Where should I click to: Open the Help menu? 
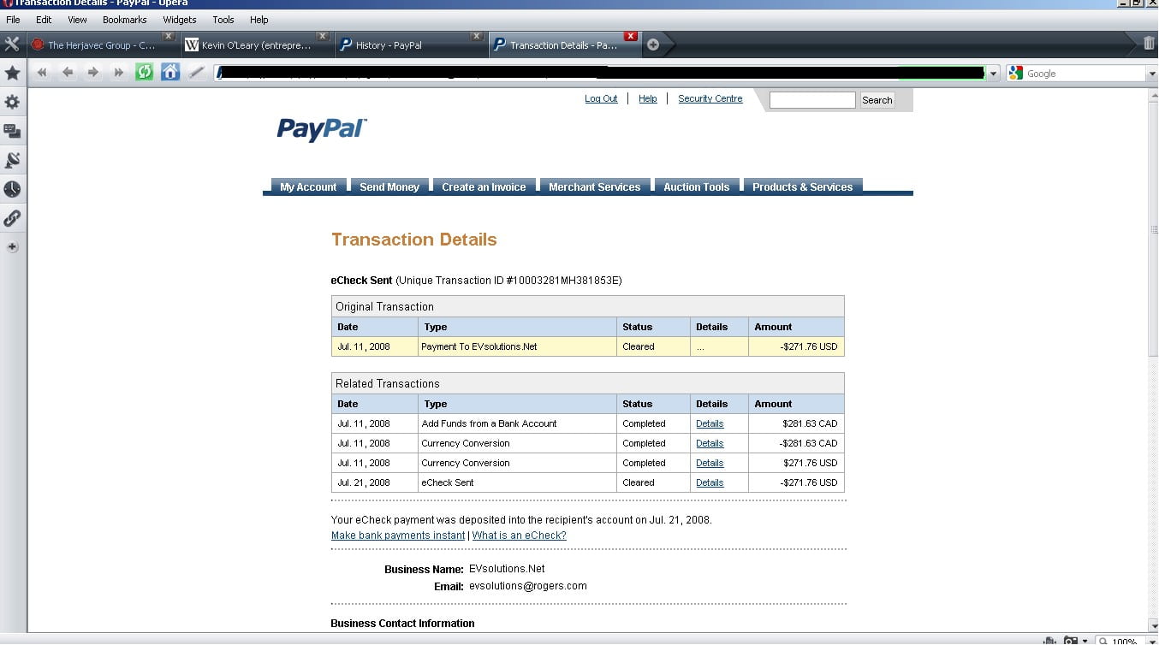point(259,20)
